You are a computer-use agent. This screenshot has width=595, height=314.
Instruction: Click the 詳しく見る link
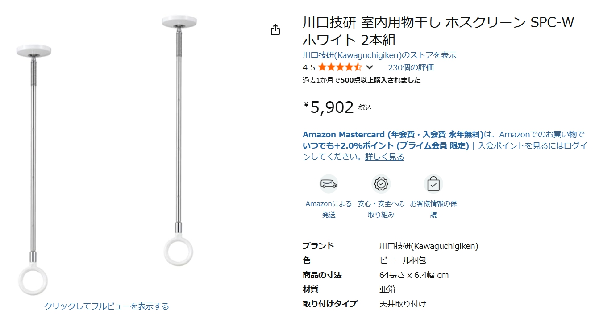click(384, 157)
